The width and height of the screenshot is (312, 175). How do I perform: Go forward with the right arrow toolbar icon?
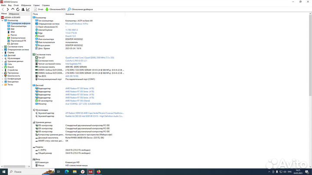pyautogui.click(x=7, y=10)
